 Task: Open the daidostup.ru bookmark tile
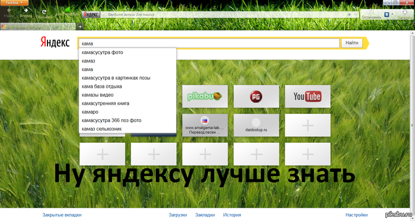tap(256, 125)
